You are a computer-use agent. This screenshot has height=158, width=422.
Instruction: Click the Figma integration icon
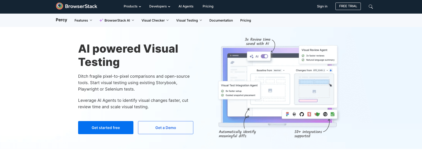pyautogui.click(x=287, y=114)
